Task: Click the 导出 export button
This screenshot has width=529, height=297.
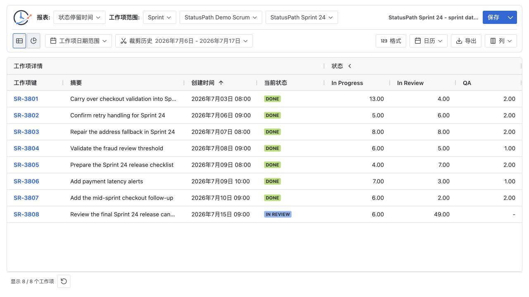Action: coord(466,41)
